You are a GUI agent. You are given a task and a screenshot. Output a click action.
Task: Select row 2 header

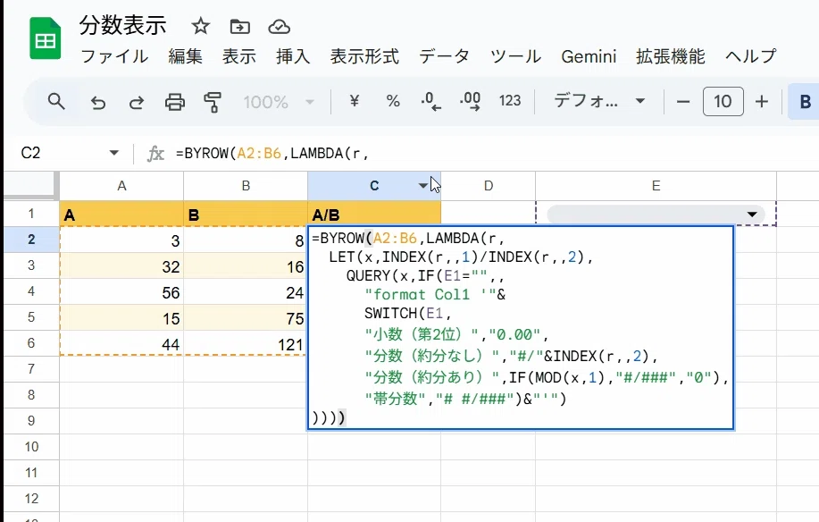point(31,240)
